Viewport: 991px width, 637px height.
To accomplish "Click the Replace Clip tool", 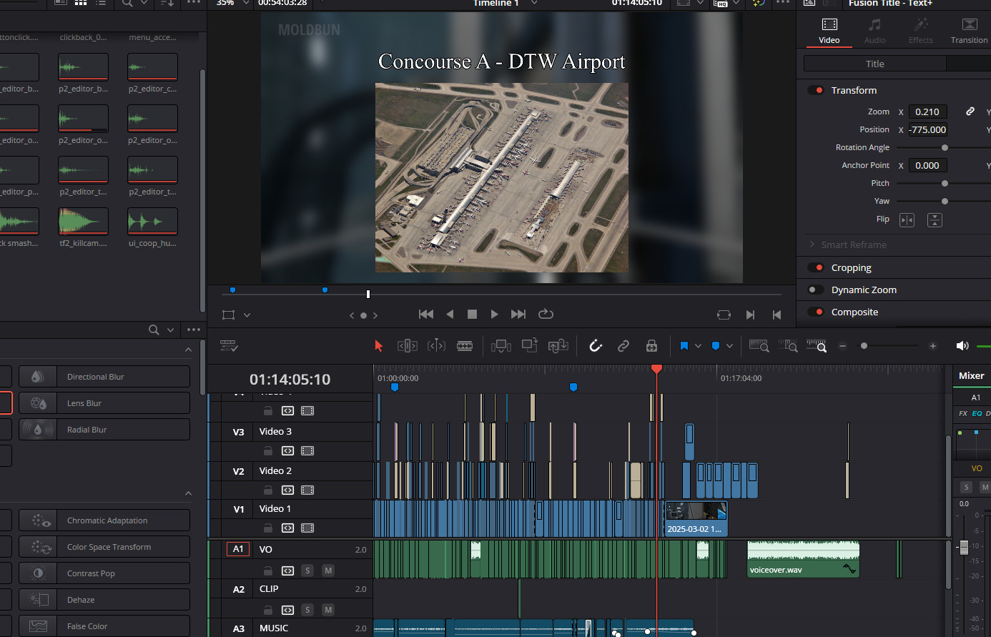I will pyautogui.click(x=558, y=346).
